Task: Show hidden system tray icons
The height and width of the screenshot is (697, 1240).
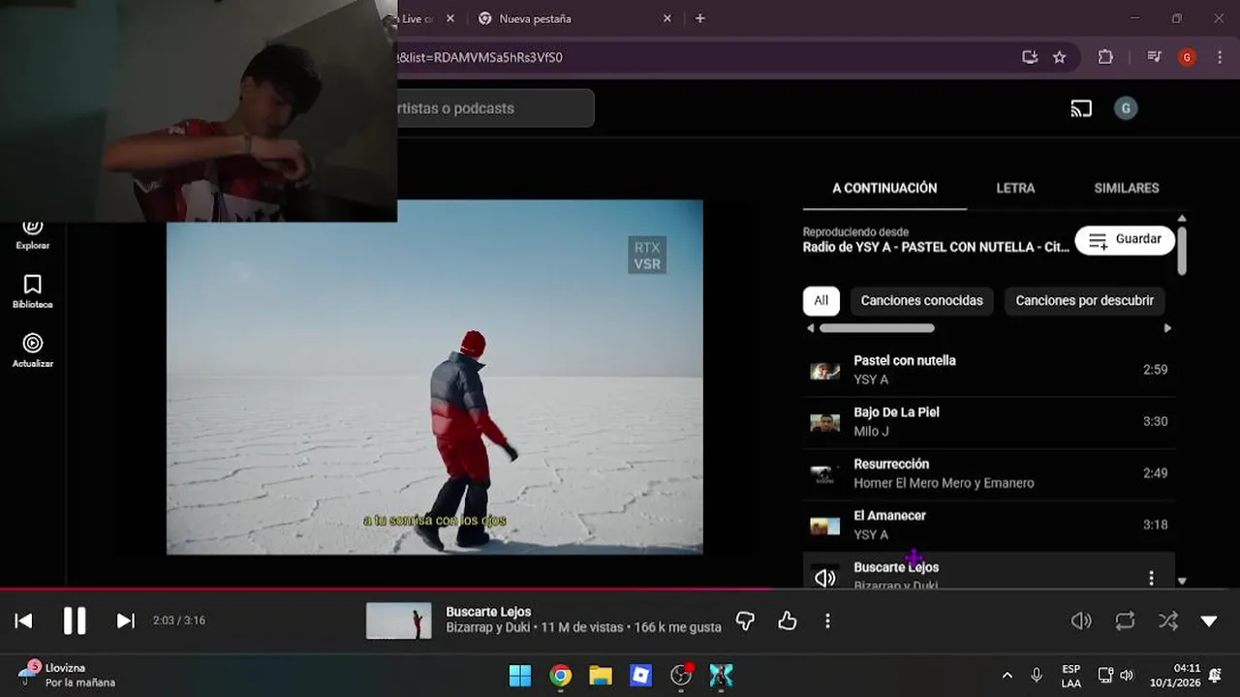Action: coord(1007,676)
